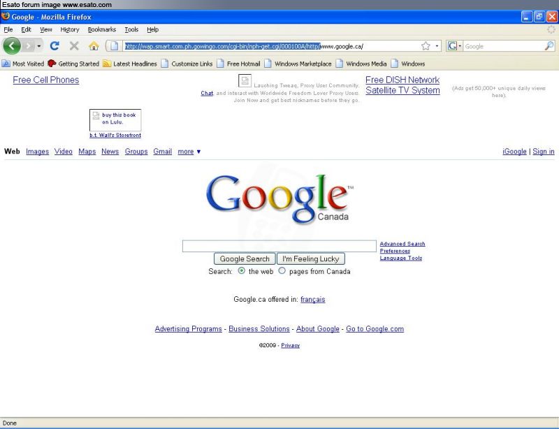This screenshot has width=559, height=429.
Task: Focus the Firefox Google search box
Action: 503,46
